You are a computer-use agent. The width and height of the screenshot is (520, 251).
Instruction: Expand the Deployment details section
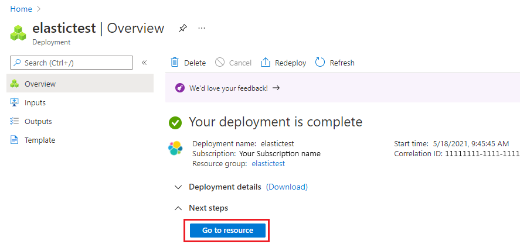pyautogui.click(x=178, y=187)
